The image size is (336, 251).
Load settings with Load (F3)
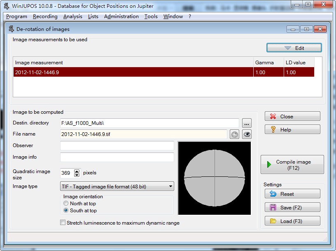click(x=292, y=221)
